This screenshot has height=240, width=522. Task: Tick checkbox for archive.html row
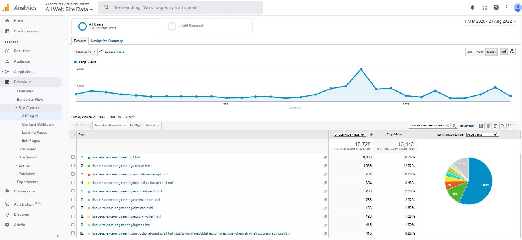[x=73, y=166]
